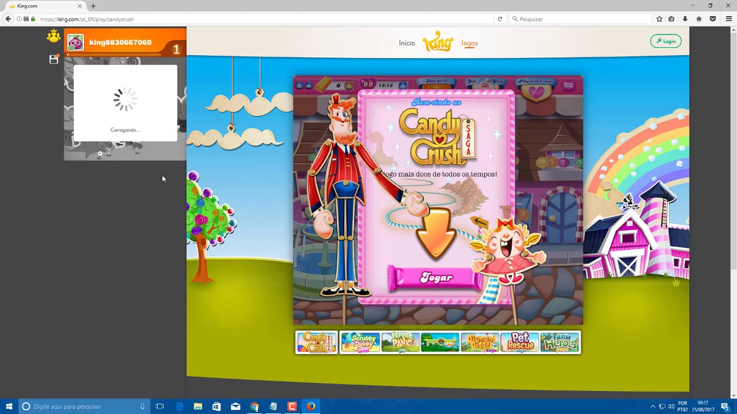Select the Candy Crush Saga game thumbnail

click(x=317, y=342)
